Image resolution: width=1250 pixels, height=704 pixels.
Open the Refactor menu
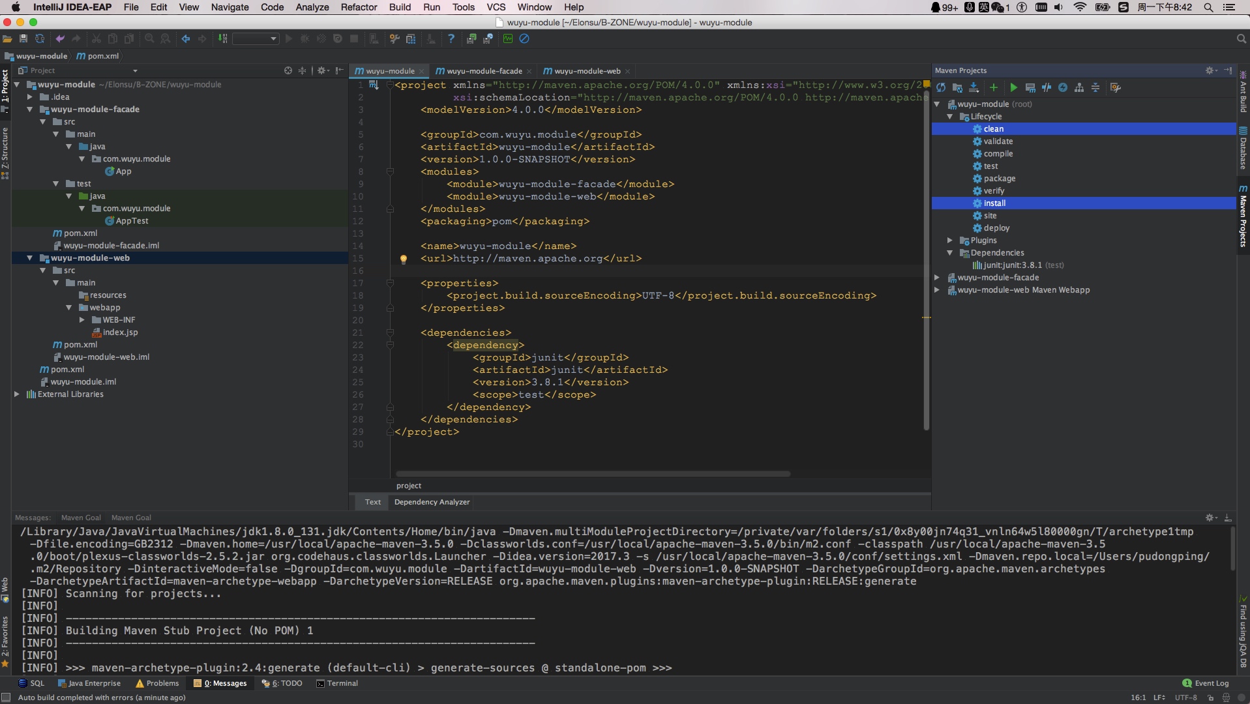click(359, 7)
